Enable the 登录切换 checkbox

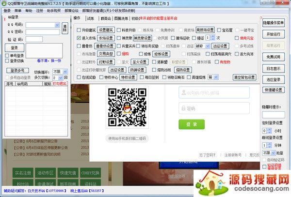pyautogui.click(x=7, y=61)
